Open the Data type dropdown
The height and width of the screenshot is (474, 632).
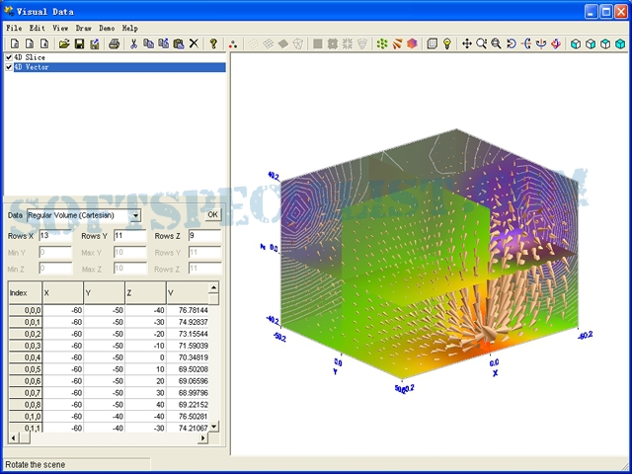pyautogui.click(x=135, y=215)
